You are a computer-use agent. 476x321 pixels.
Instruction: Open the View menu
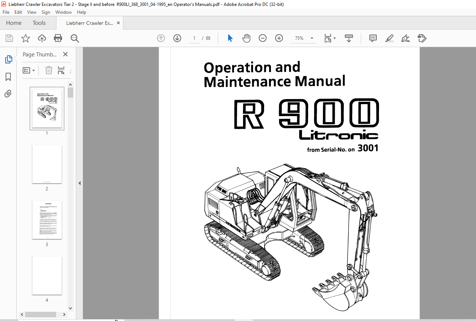32,12
